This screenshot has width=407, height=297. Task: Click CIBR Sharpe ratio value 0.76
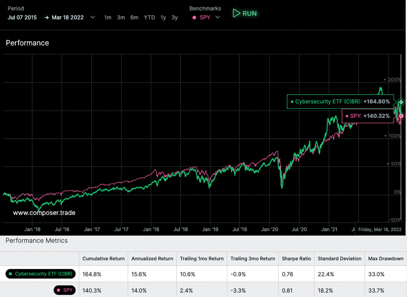pyautogui.click(x=287, y=274)
